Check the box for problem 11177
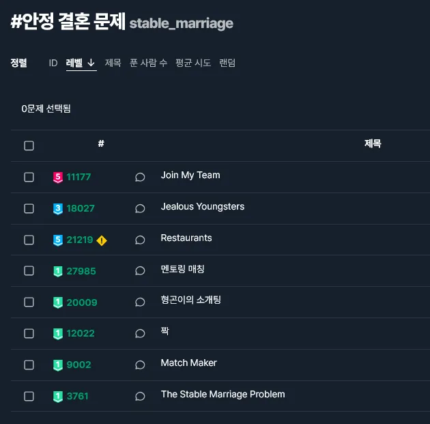The image size is (430, 424). 29,178
